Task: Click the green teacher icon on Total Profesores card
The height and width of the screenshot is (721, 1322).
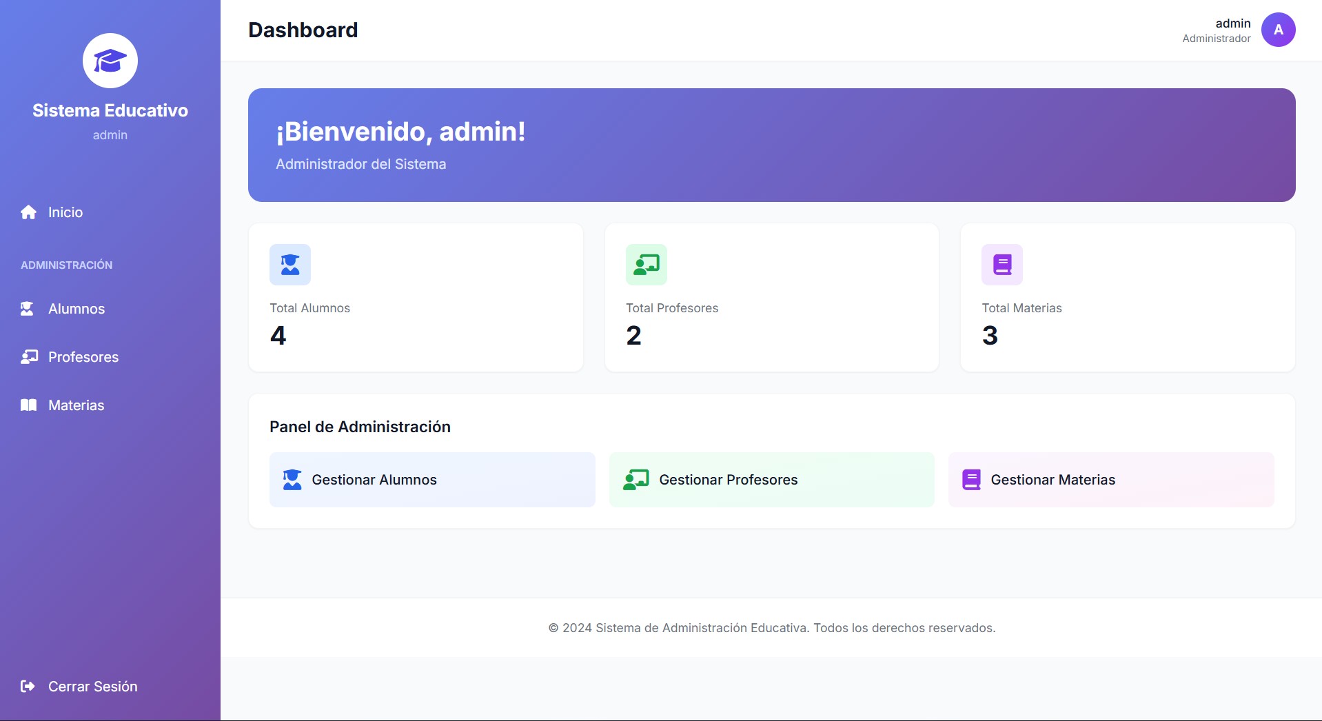Action: click(646, 264)
